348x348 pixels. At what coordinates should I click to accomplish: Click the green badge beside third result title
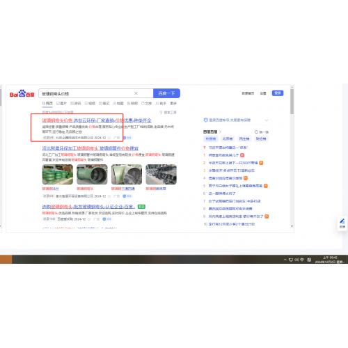[x=141, y=207]
